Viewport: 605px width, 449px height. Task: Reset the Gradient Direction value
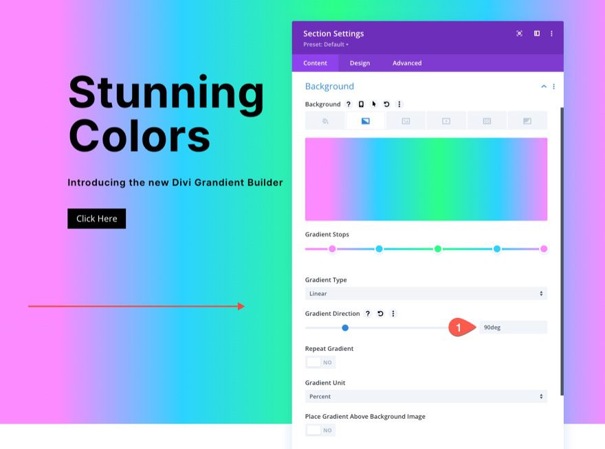tap(380, 313)
